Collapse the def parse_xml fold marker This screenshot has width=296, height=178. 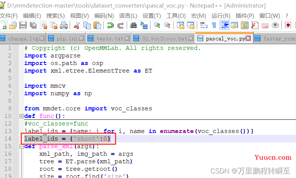point(21,146)
